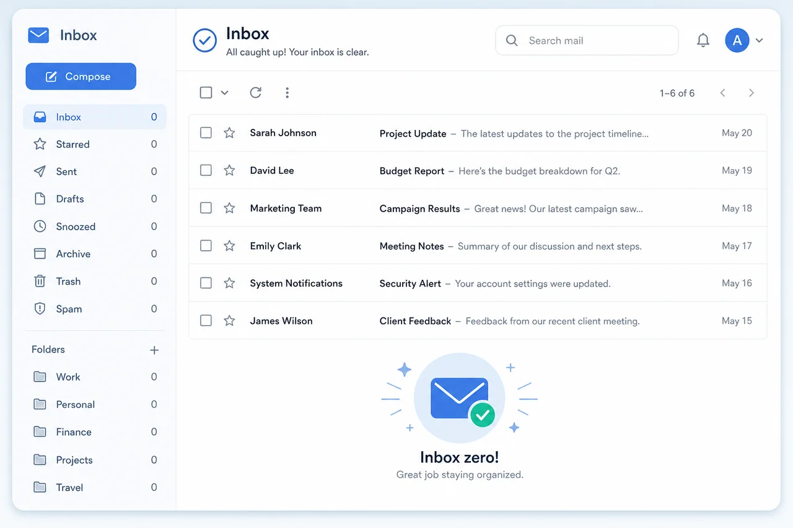Viewport: 793px width, 528px height.
Task: Open the more options three-dot menu
Action: (287, 92)
